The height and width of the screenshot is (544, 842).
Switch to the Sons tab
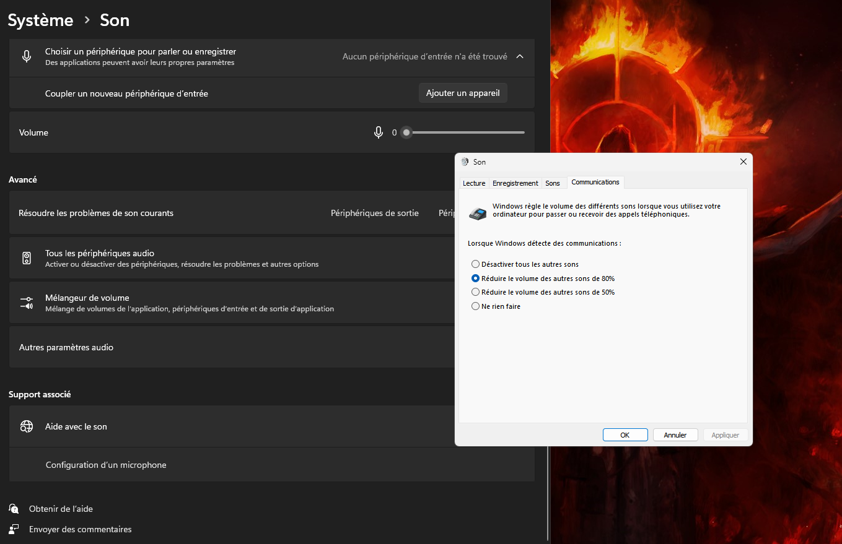coord(553,183)
